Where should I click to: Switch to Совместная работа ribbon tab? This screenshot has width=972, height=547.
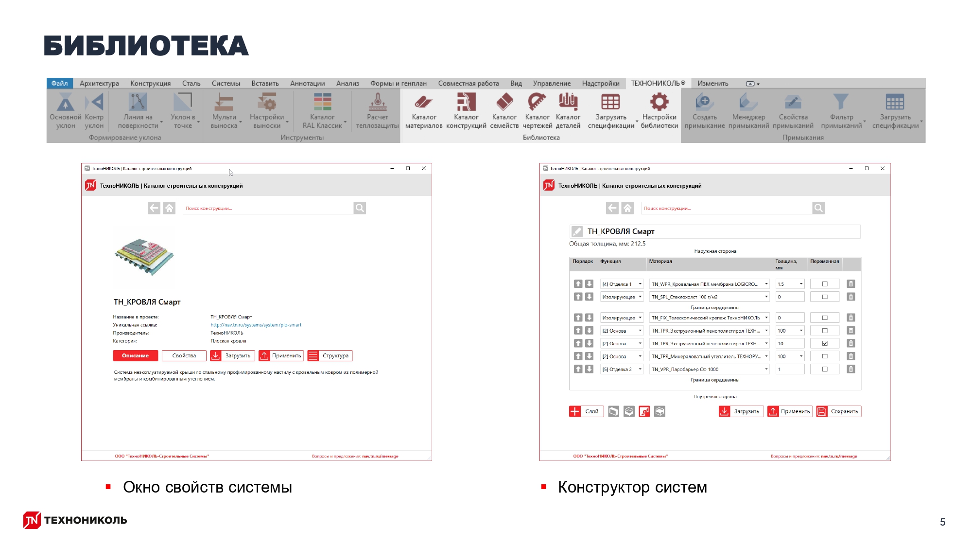tap(469, 83)
